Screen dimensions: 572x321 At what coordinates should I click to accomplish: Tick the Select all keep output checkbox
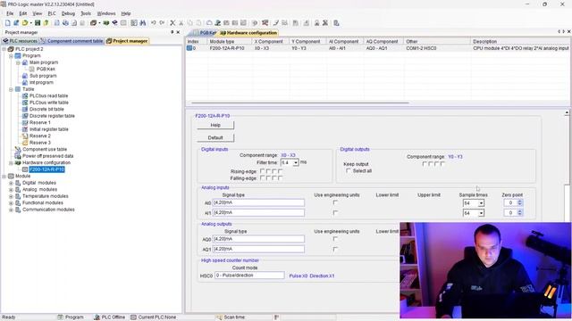click(349, 170)
